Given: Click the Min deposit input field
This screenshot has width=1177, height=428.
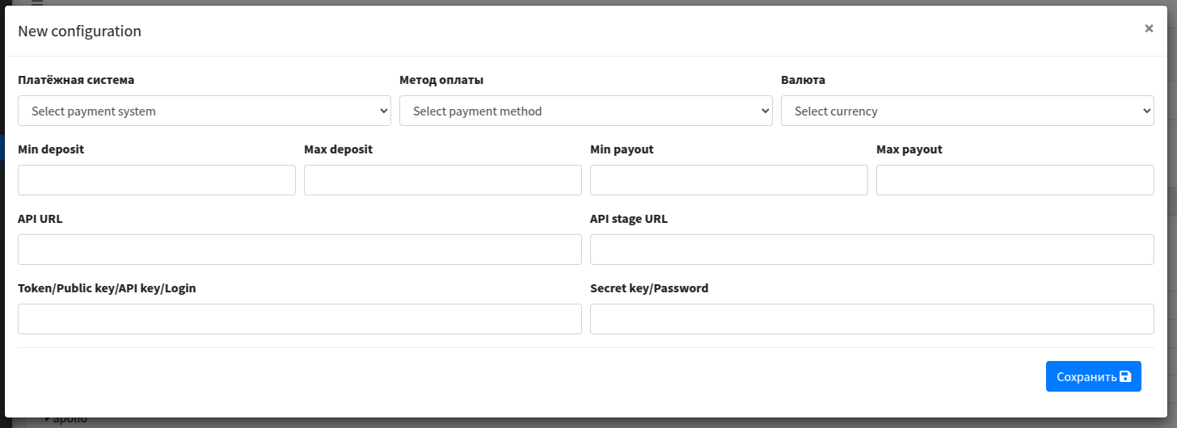Looking at the screenshot, I should click(x=157, y=180).
